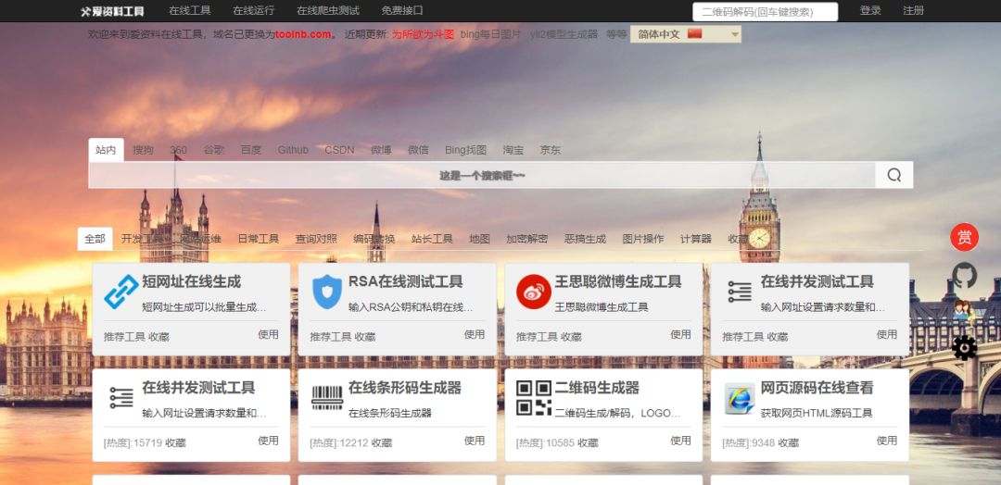
Task: Select the 微博 search tab
Action: point(381,150)
